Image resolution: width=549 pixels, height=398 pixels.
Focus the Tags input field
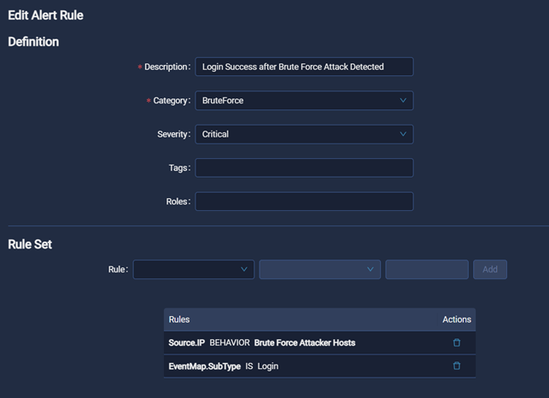pos(303,167)
